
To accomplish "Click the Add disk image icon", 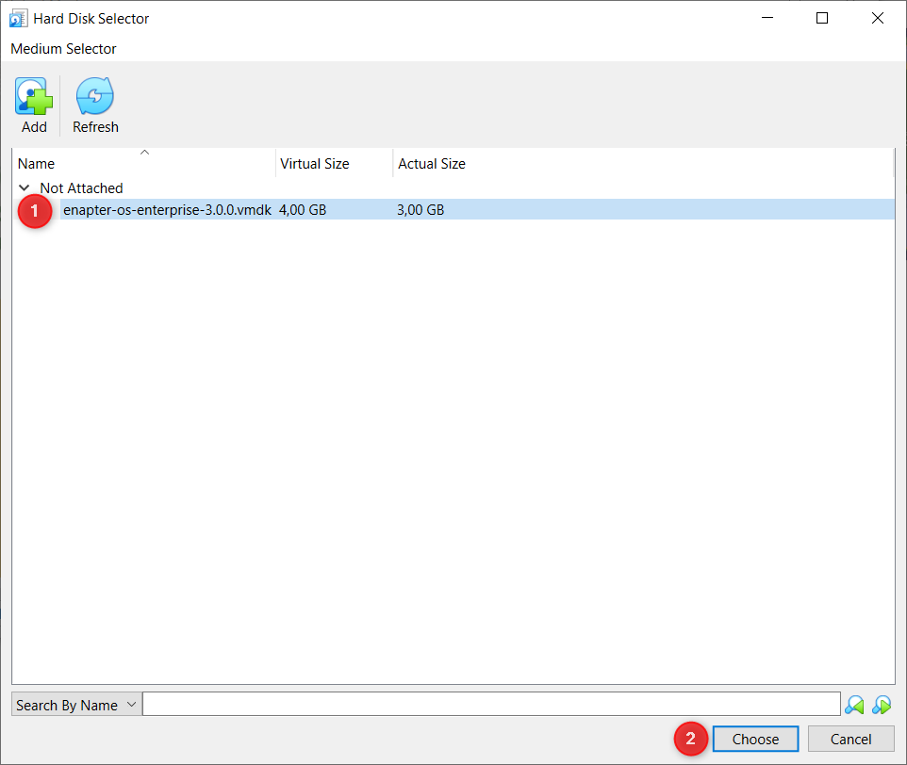I will (34, 94).
